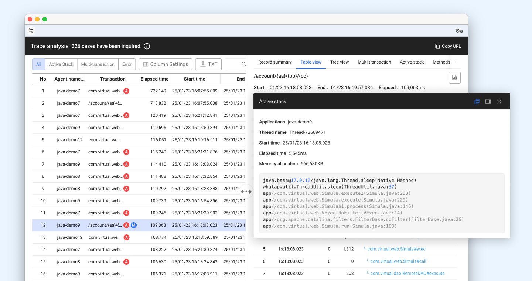Viewport: 532px width, 281px height.
Task: Open the trace options sliders icon top-left
Action: pos(31,31)
